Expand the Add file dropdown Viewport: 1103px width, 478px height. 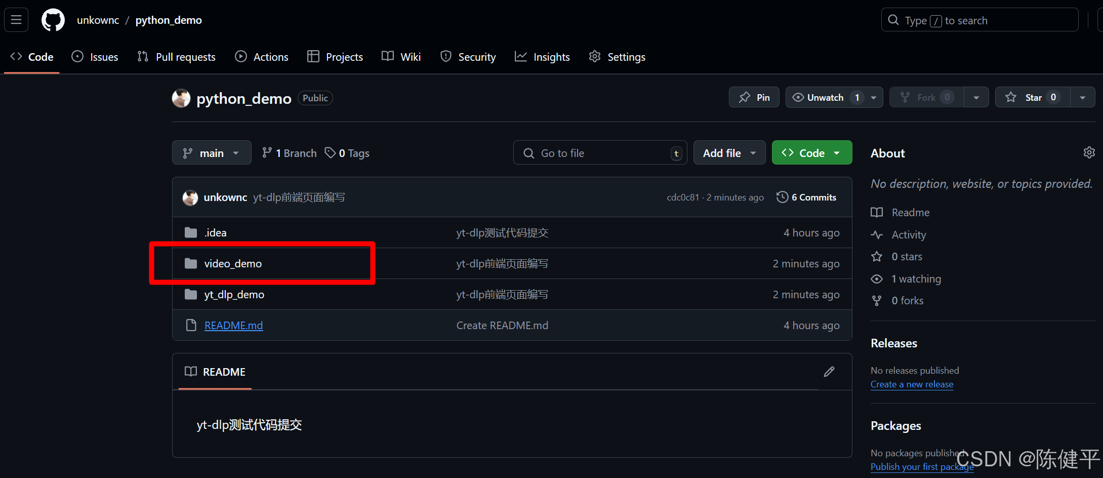point(729,153)
